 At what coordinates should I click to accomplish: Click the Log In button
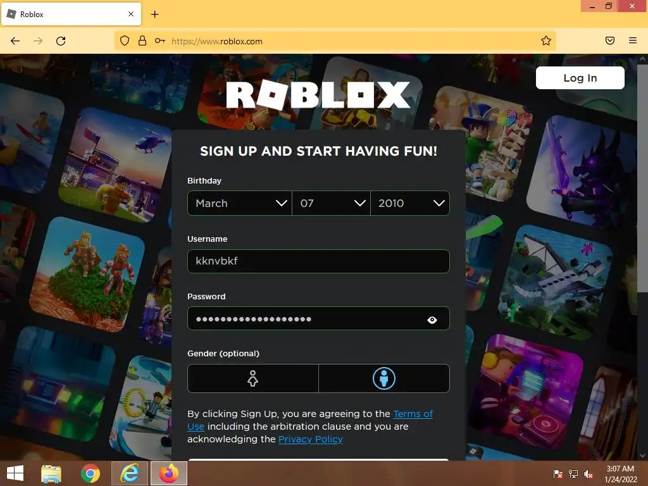(x=580, y=78)
